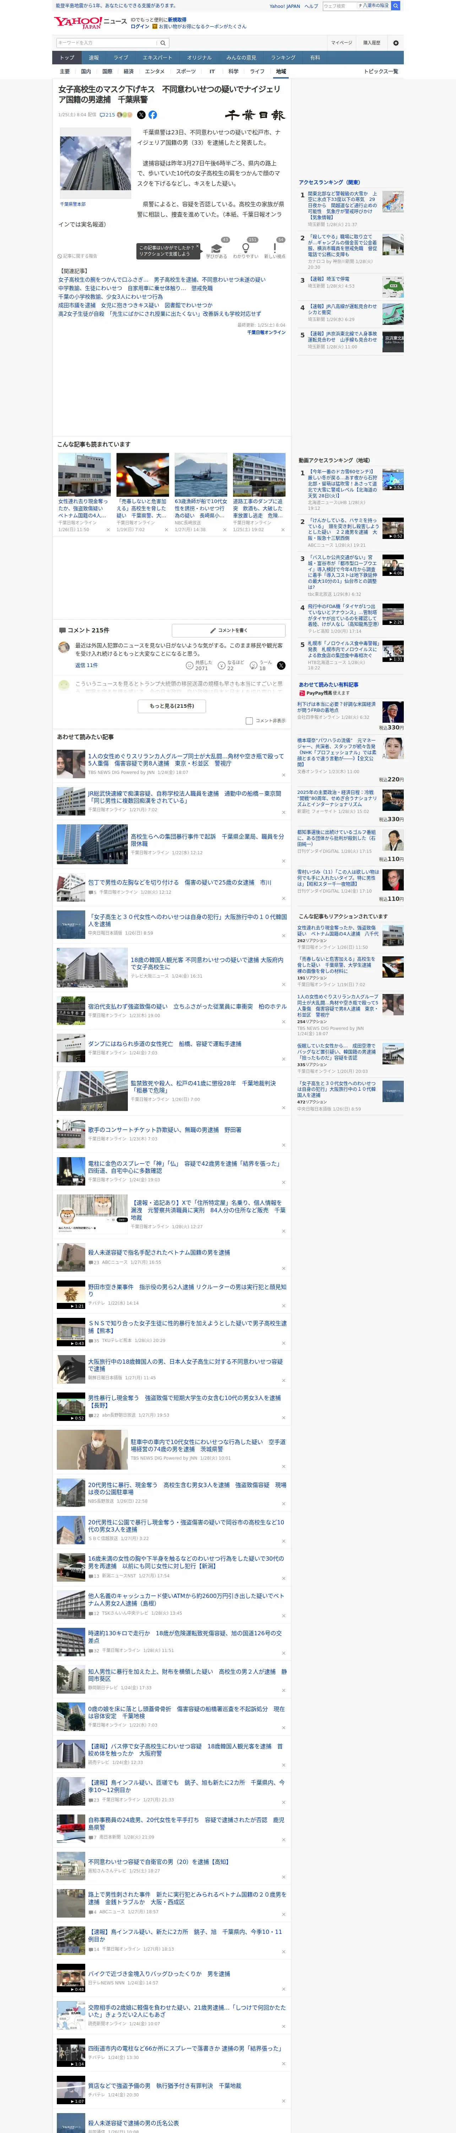The width and height of the screenshot is (456, 2133).
Task: Click the ログイン link
Action: point(140,27)
